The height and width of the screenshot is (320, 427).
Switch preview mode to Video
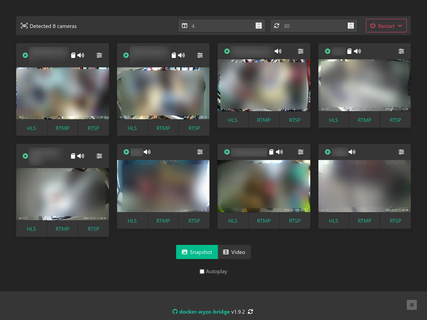[234, 252]
